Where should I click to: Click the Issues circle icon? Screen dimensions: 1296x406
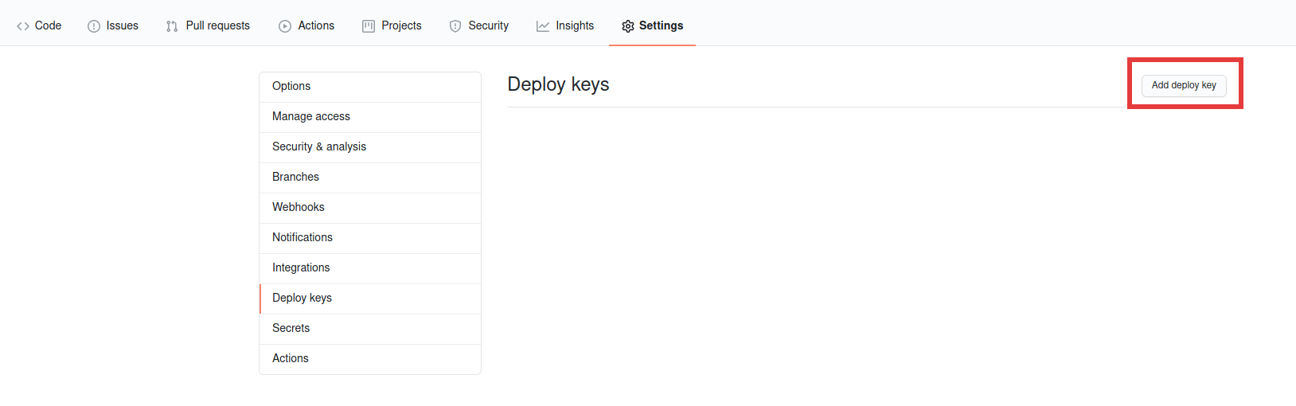tap(94, 26)
